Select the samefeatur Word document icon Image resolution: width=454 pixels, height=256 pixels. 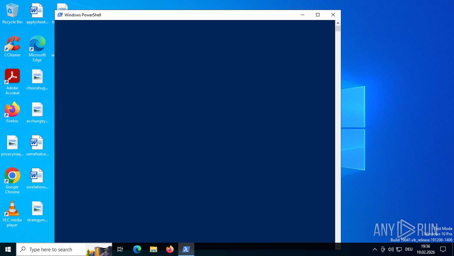point(37,146)
